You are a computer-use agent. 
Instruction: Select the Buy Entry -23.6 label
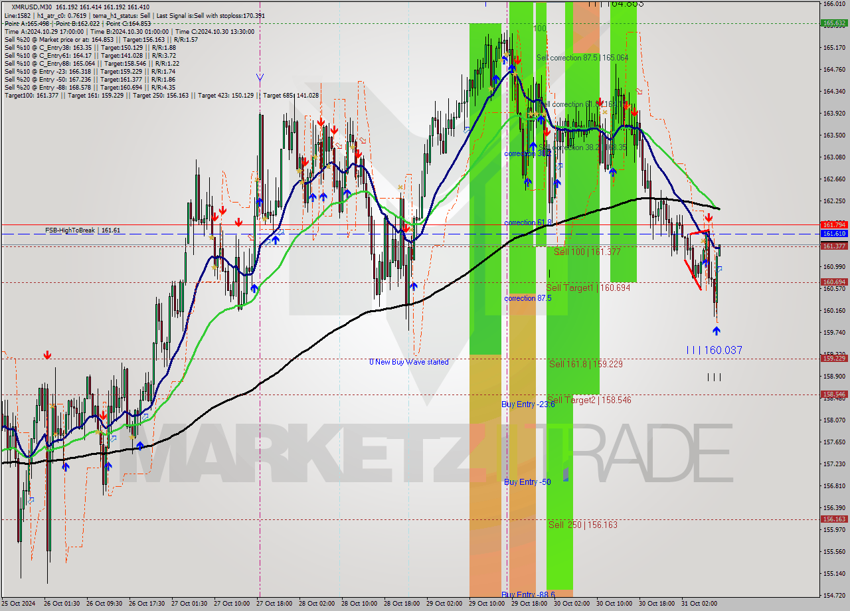pyautogui.click(x=528, y=404)
